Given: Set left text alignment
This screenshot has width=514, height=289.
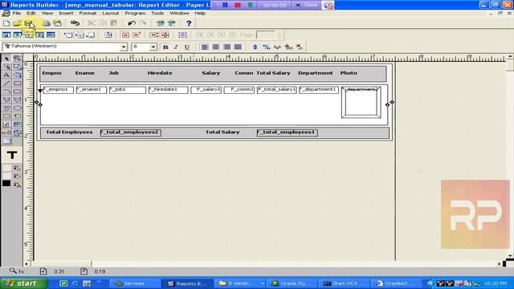Looking at the screenshot, I should (205, 47).
